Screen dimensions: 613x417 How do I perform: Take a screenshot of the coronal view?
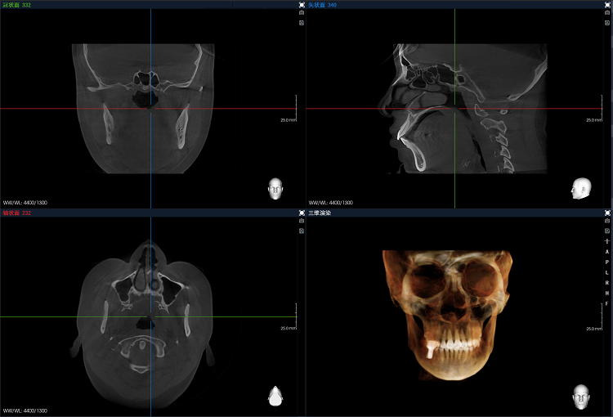tap(302, 13)
